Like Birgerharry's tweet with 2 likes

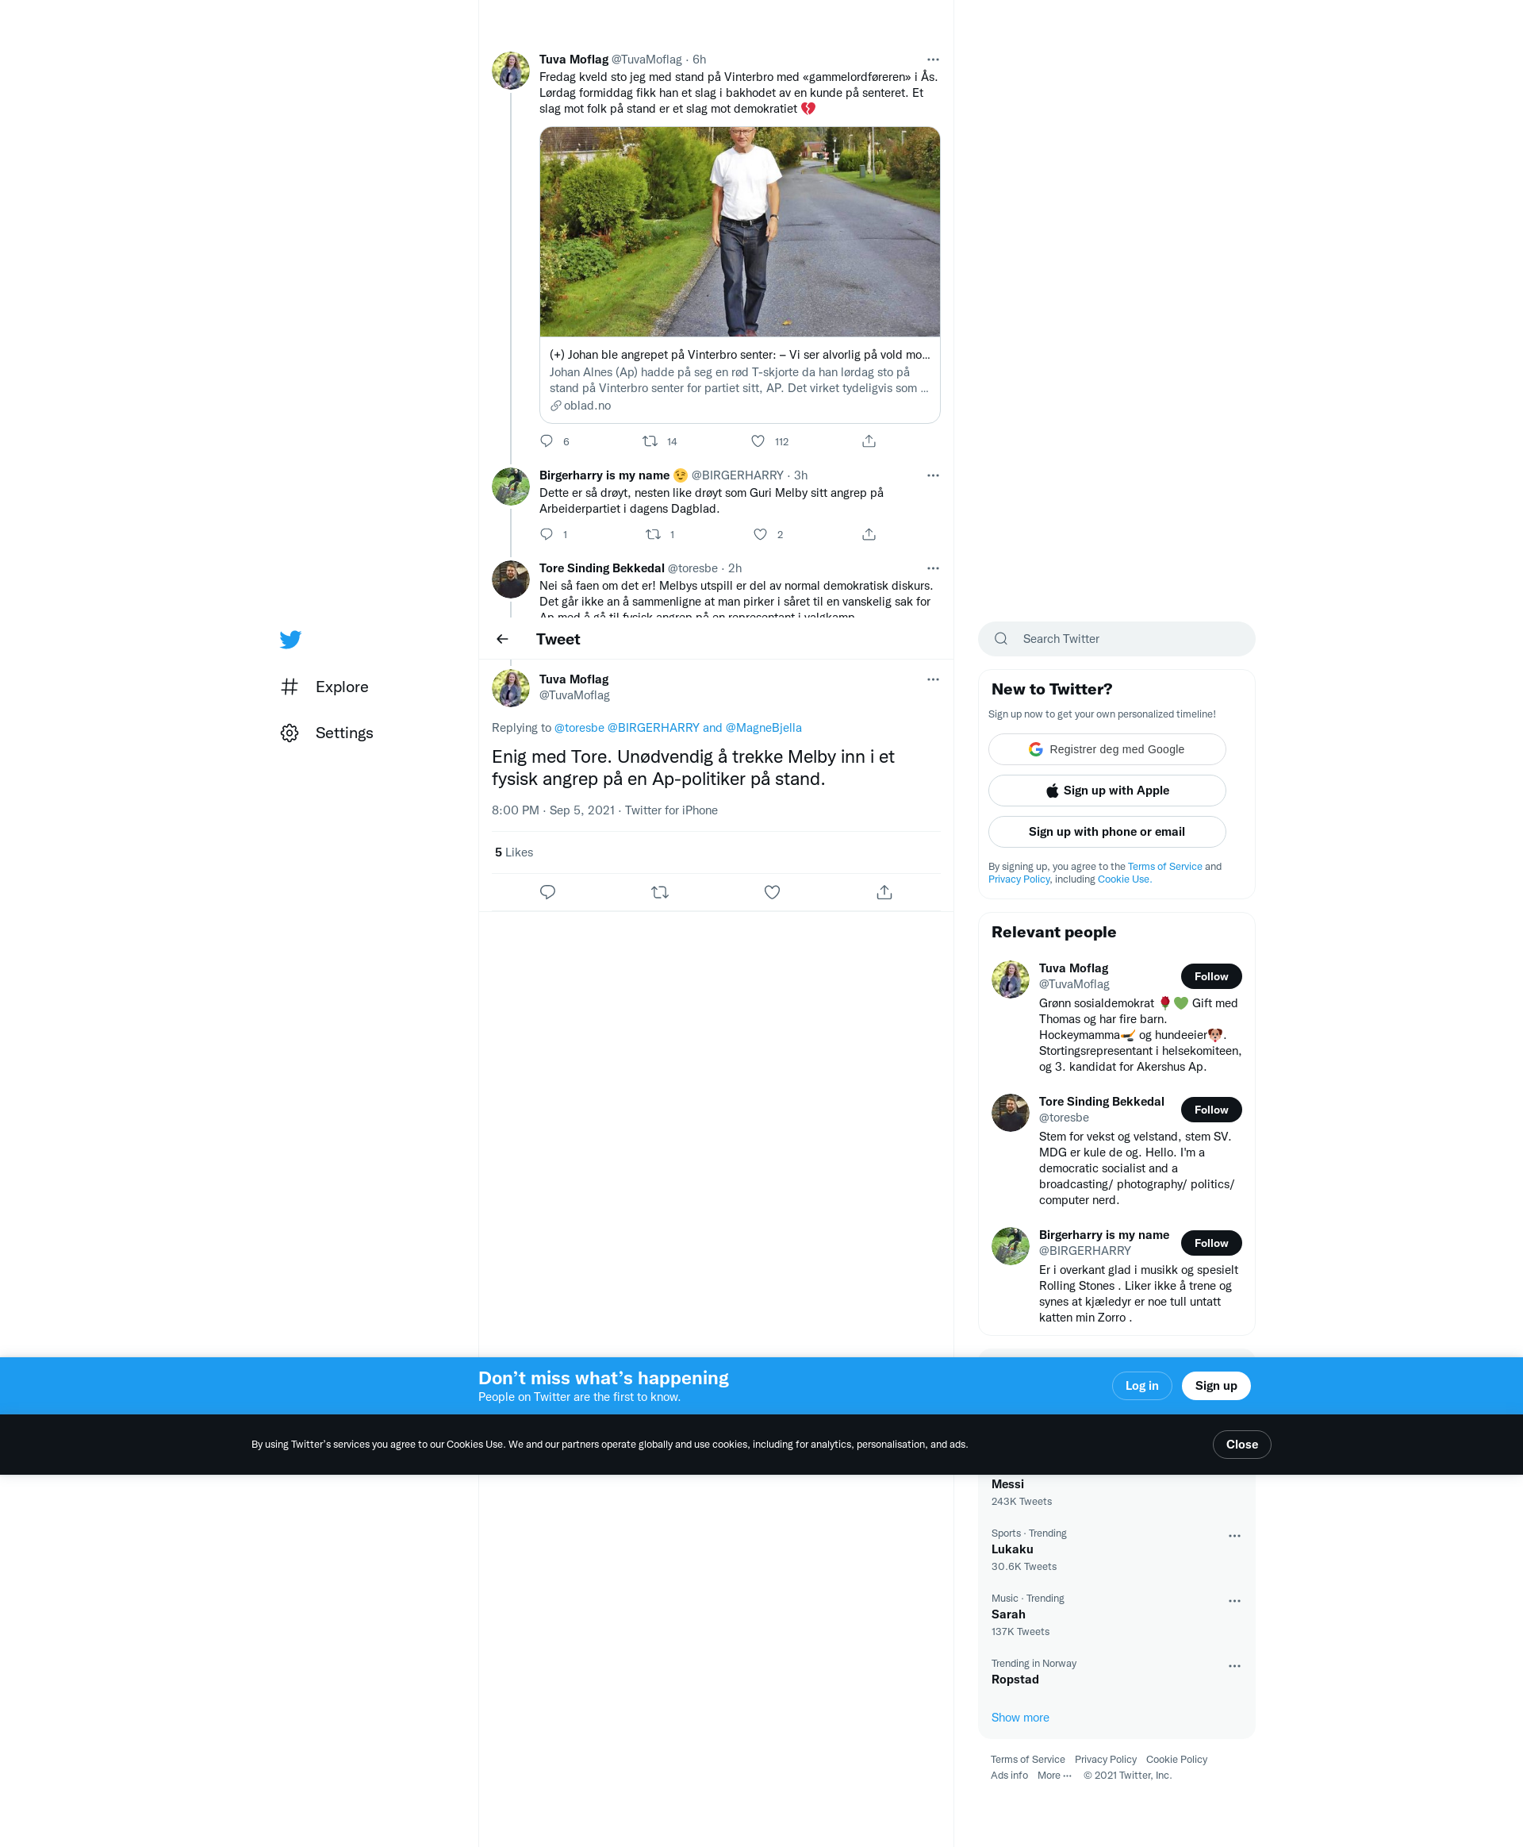761,533
